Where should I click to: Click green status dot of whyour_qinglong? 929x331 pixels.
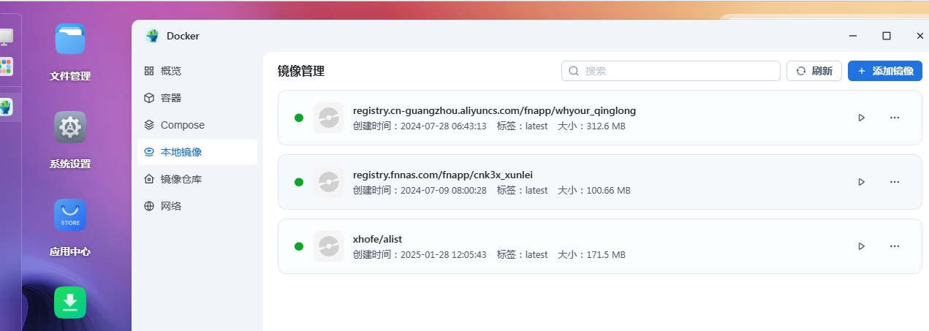point(299,118)
